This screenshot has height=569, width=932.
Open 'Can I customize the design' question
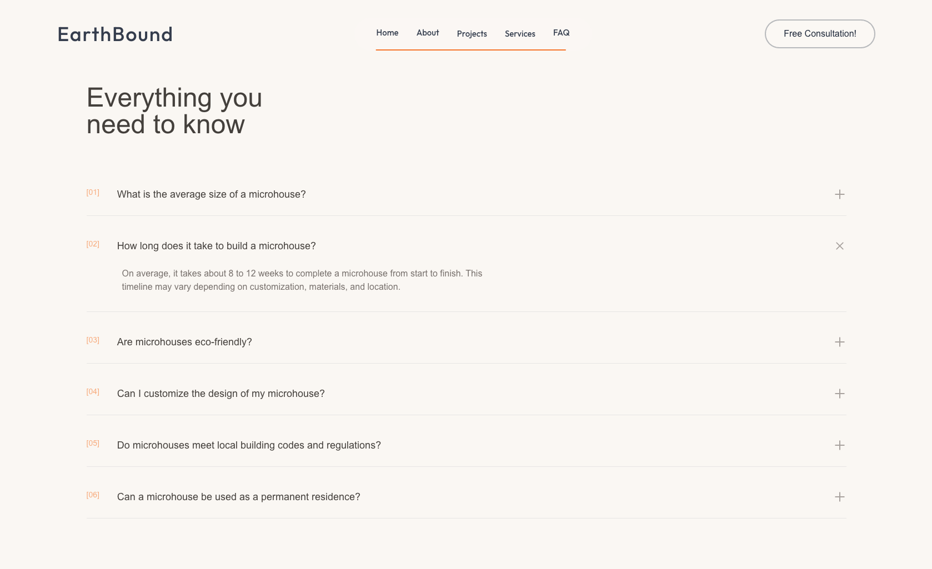221,394
